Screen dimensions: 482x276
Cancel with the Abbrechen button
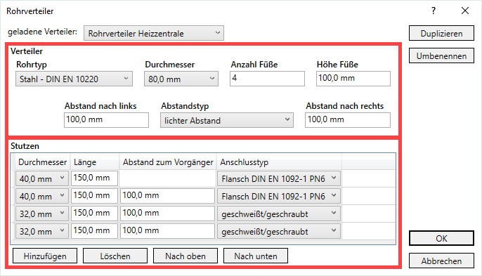[x=441, y=261]
